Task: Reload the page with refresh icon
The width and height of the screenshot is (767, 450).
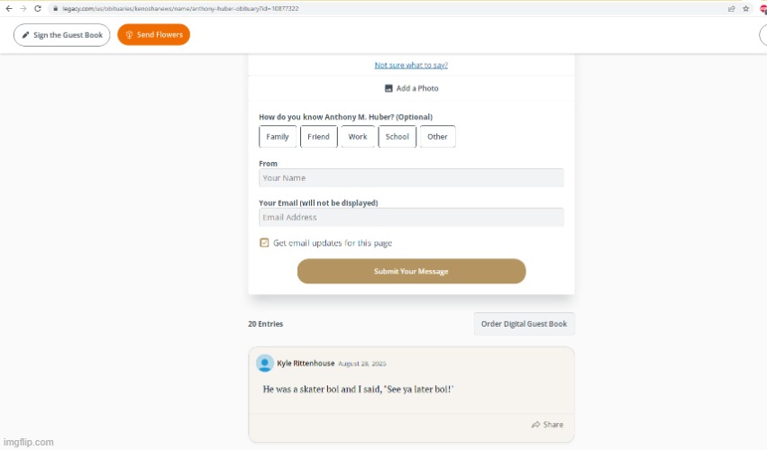Action: pos(38,8)
